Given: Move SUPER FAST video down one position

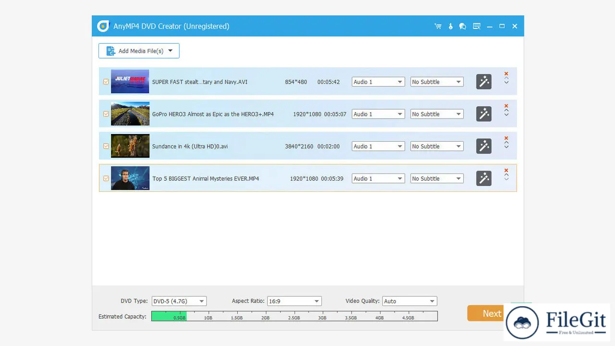Looking at the screenshot, I should click(506, 83).
